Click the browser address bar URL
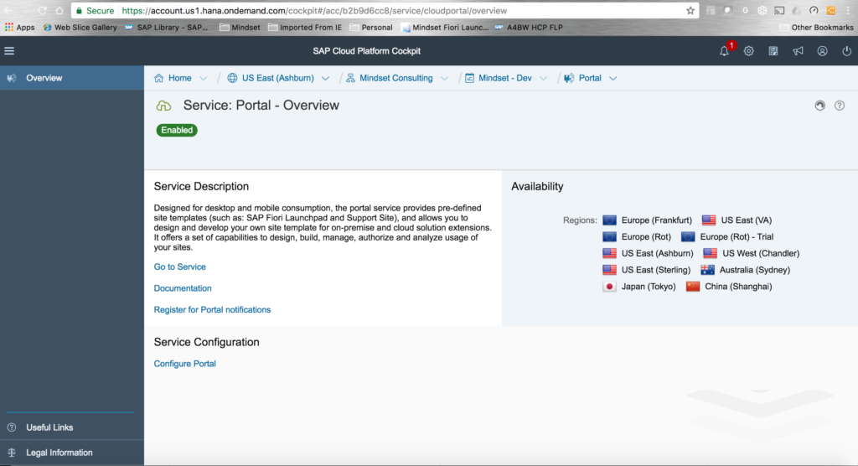Viewport: 858px width, 466px height. pos(314,10)
